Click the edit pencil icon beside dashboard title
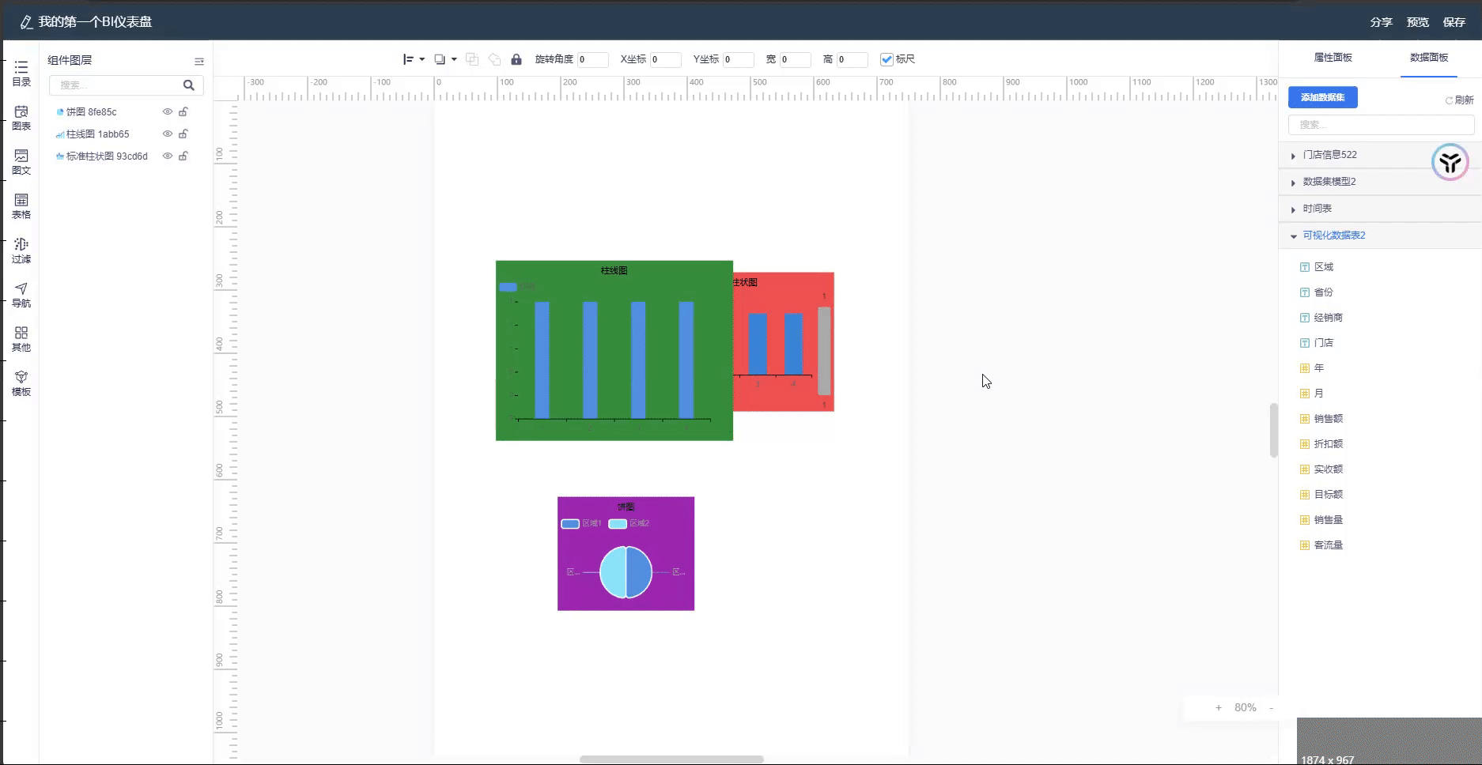 [x=26, y=22]
